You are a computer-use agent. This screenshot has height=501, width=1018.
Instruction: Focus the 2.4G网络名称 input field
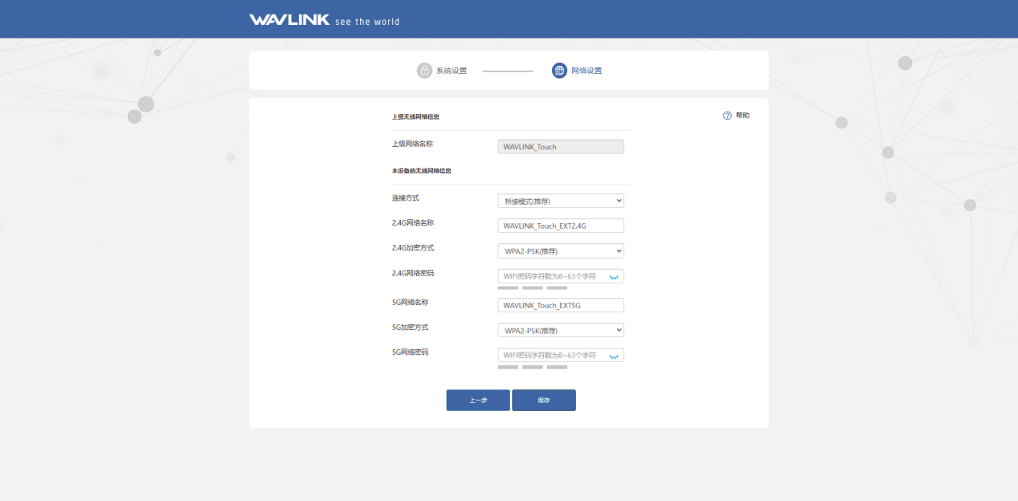(x=561, y=226)
